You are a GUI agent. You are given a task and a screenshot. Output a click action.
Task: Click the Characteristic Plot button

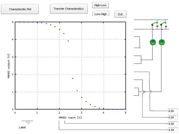[20, 9]
